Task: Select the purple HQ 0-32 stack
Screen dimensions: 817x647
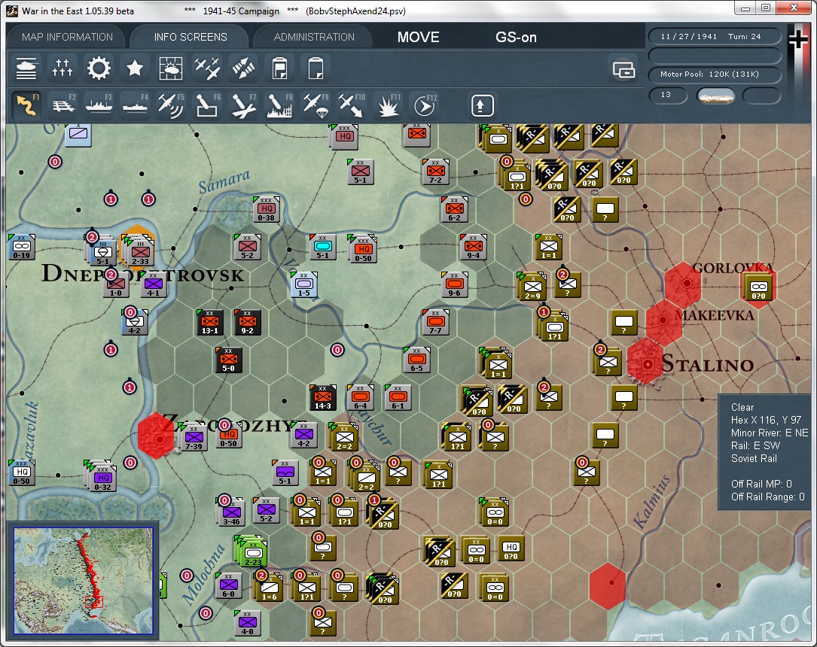Action: pyautogui.click(x=102, y=475)
